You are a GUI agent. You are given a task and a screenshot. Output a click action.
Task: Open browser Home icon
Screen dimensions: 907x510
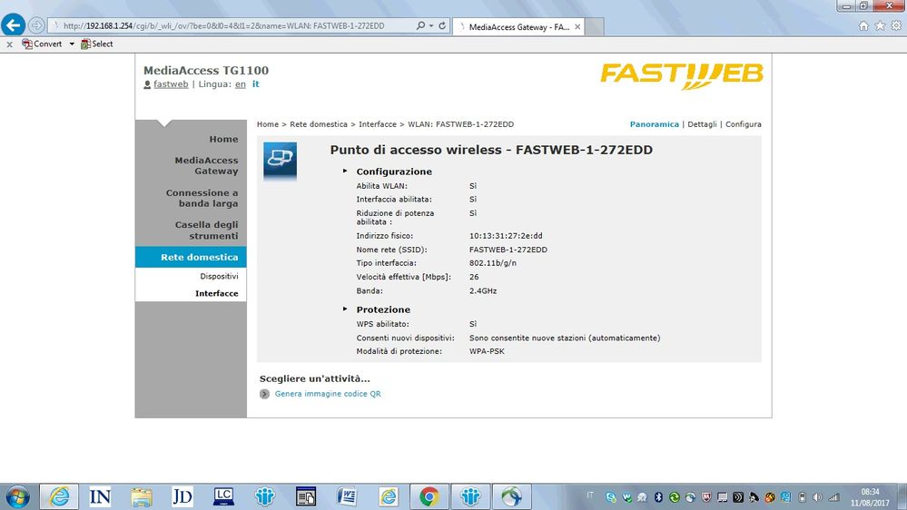[863, 25]
